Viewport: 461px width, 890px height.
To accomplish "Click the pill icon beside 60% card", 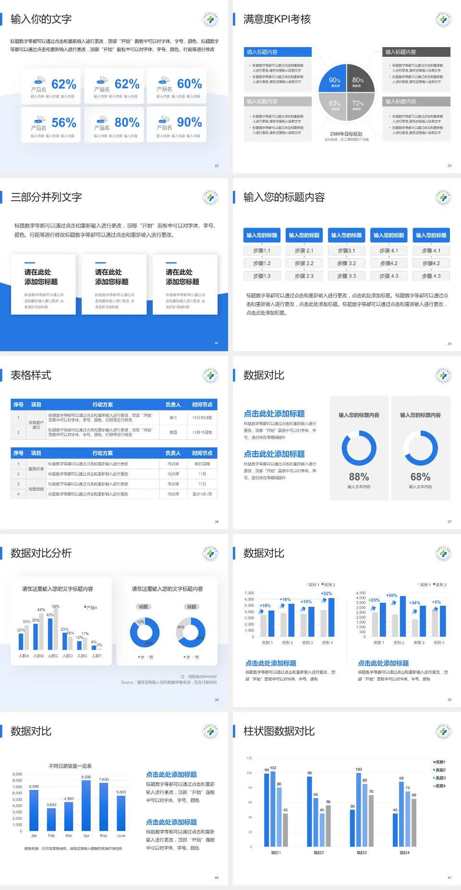I will coord(164,80).
